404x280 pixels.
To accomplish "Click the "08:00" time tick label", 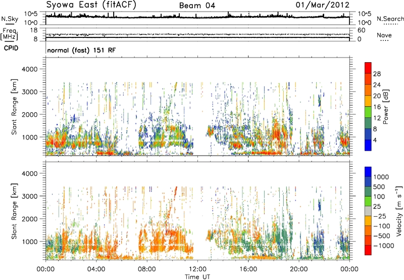I will [x=147, y=269].
